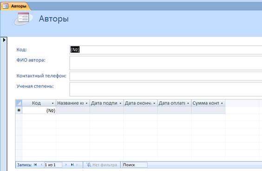
Task: Open the Дата оконч column dropdown
Action: (154, 103)
